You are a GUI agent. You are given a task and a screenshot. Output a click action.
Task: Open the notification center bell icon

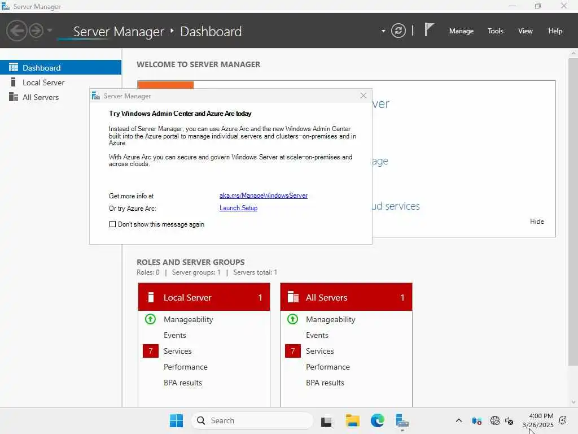[563, 420]
